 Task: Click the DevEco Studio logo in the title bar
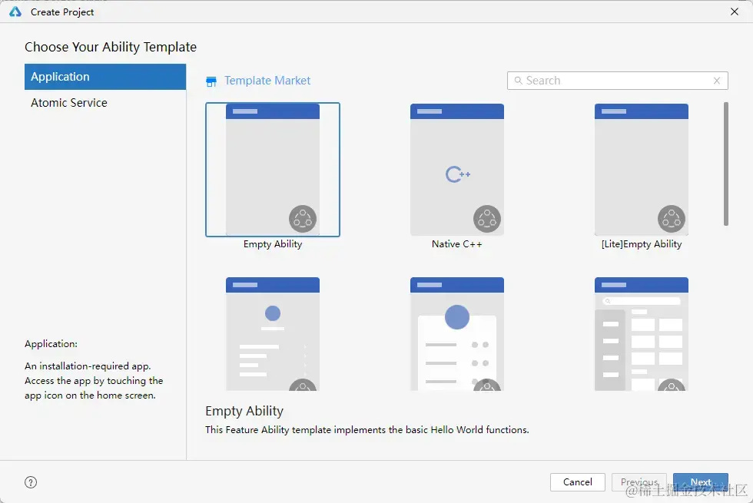click(15, 12)
